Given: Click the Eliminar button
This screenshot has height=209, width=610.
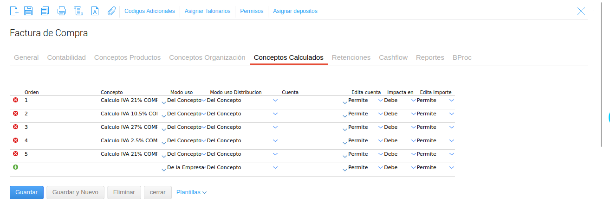Looking at the screenshot, I should tap(124, 192).
